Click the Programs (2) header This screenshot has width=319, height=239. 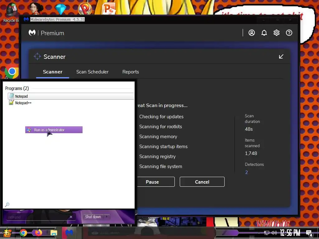(x=17, y=88)
